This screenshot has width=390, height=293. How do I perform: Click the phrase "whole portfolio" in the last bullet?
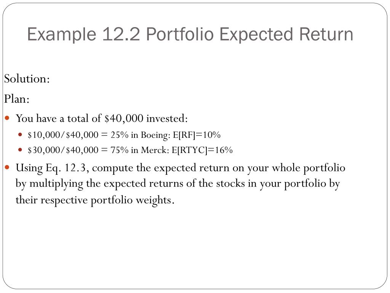tap(308, 168)
